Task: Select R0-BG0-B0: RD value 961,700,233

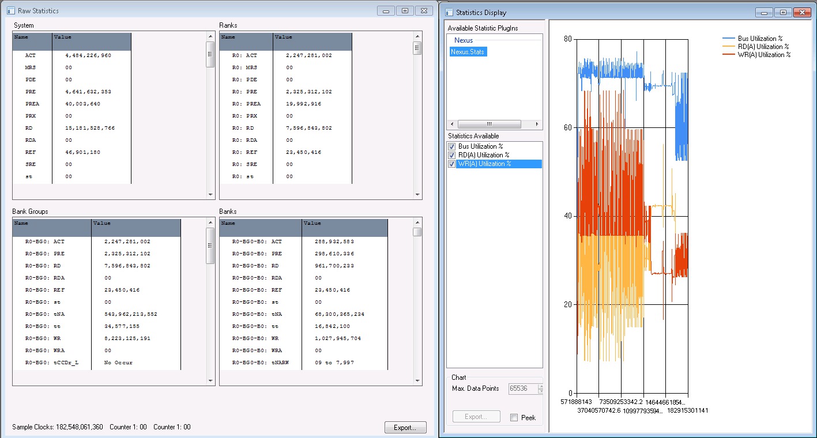Action: [334, 266]
